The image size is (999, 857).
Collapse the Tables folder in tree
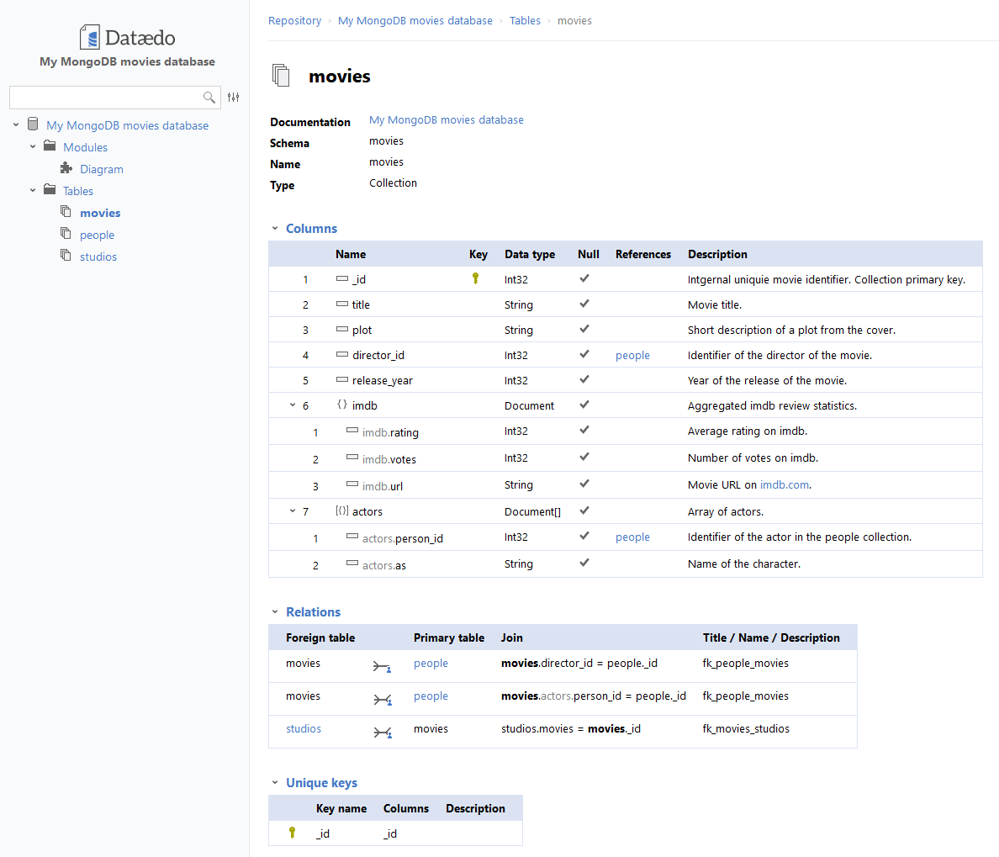33,191
